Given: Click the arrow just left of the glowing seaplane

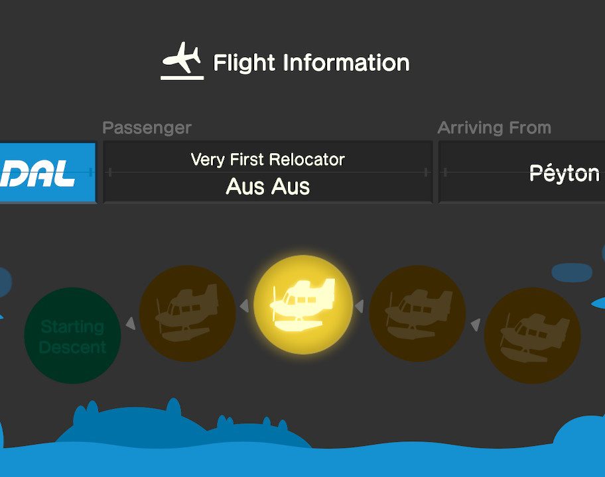Looking at the screenshot, I should pyautogui.click(x=244, y=306).
